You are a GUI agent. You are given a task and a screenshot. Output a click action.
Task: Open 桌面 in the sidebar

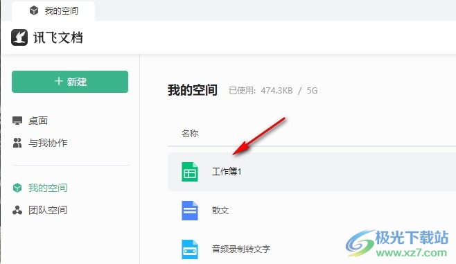tap(38, 121)
